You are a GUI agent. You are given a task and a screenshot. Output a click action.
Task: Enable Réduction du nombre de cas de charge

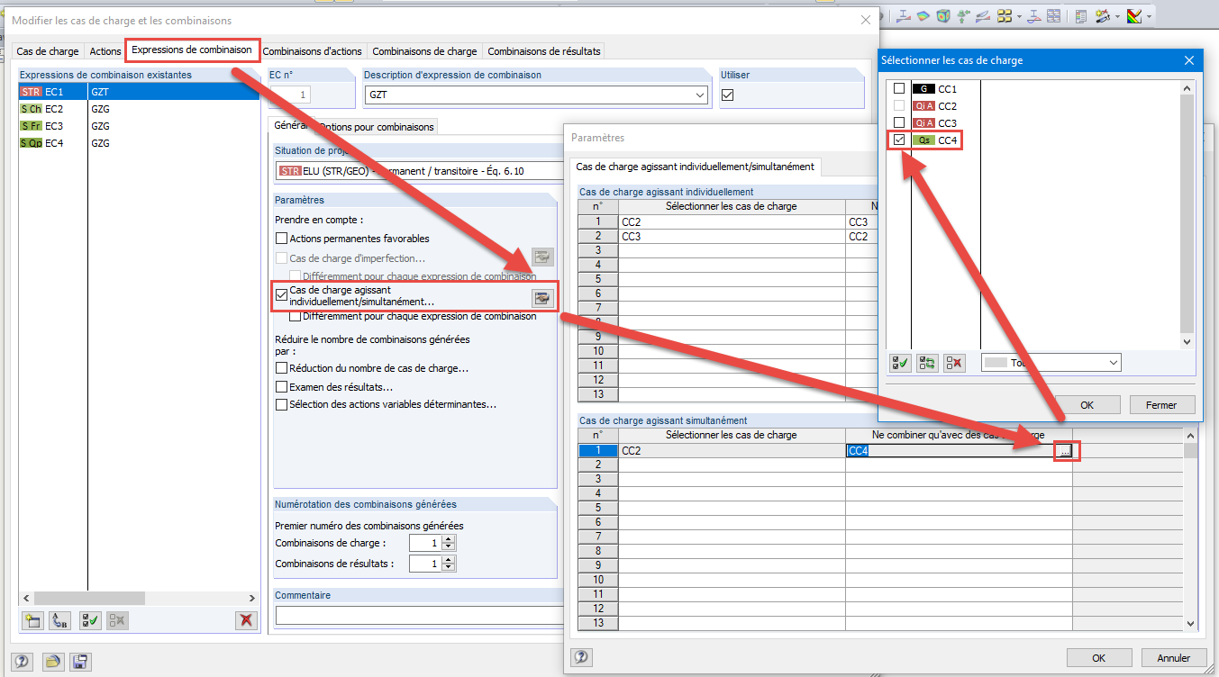(281, 368)
